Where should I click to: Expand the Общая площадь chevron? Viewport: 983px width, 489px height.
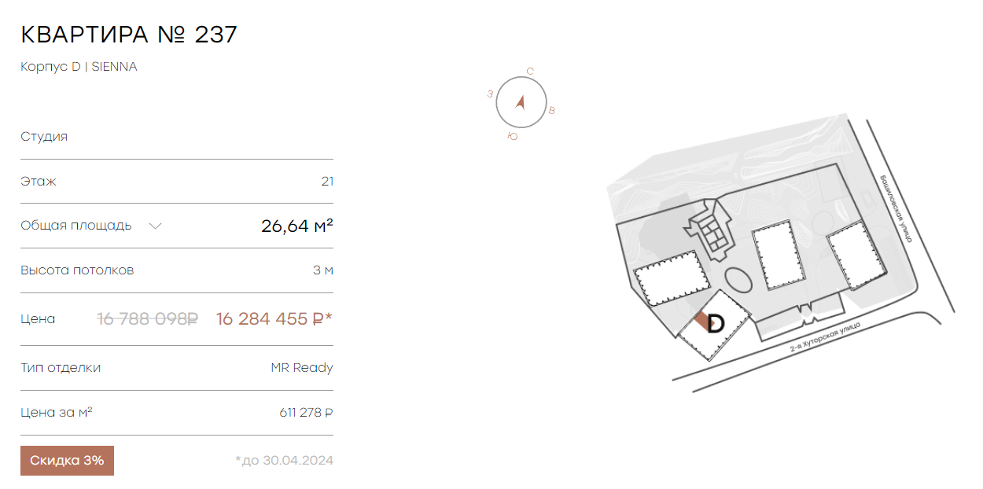(156, 226)
